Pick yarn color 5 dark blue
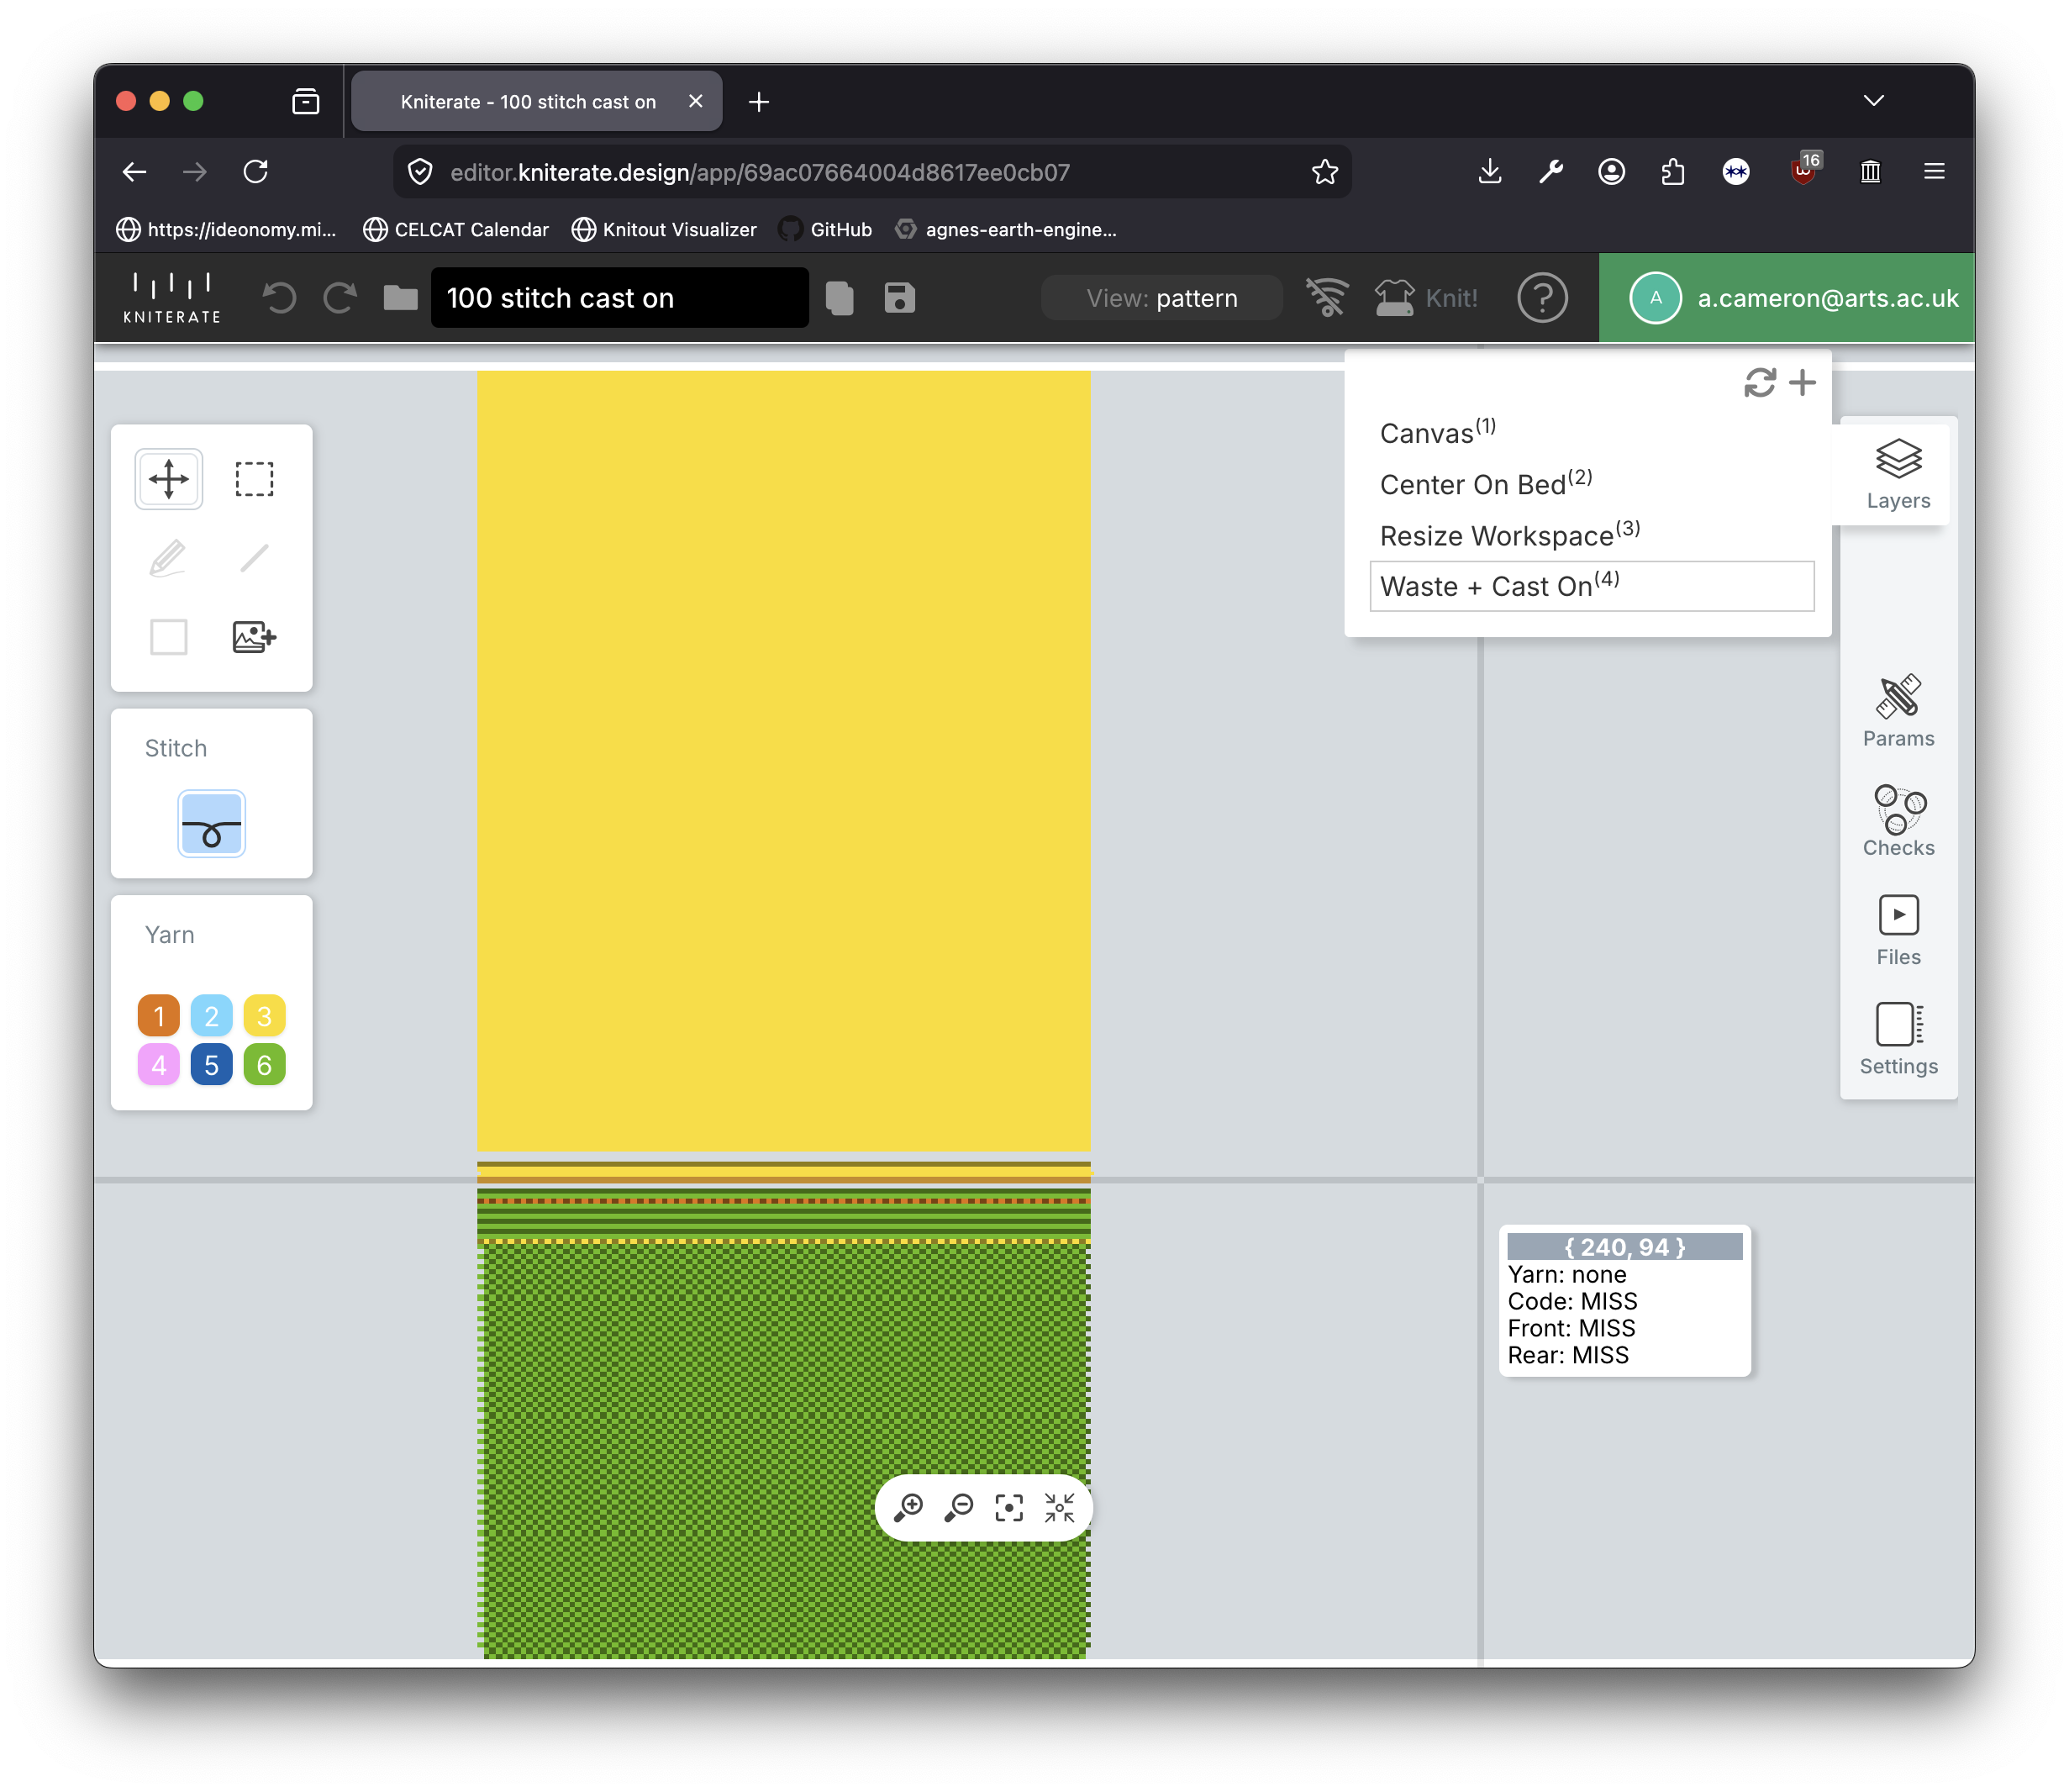This screenshot has width=2069, height=1792. [211, 1065]
